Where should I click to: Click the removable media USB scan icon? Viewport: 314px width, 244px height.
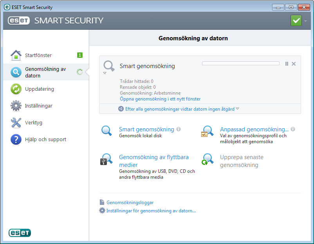tap(106, 159)
